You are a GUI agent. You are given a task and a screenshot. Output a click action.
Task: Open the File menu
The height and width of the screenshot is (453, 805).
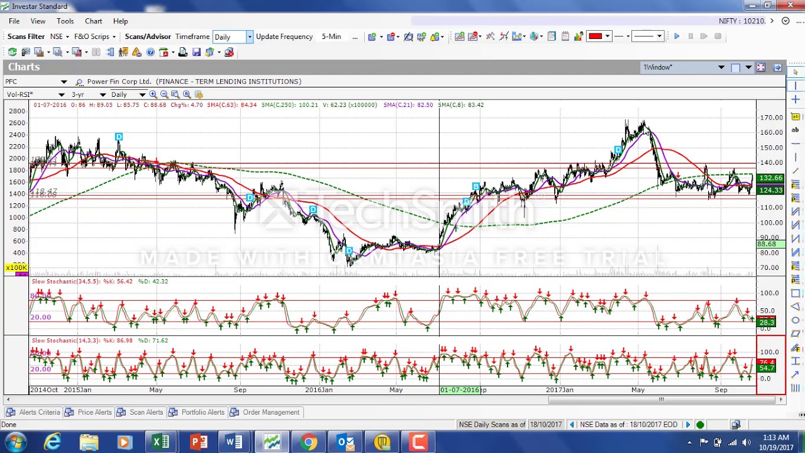click(x=14, y=21)
